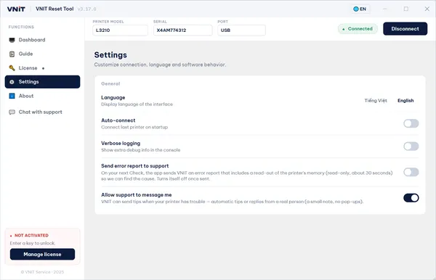Click the VNIT Reset Tool title text
This screenshot has width=436, height=280.
point(54,9)
